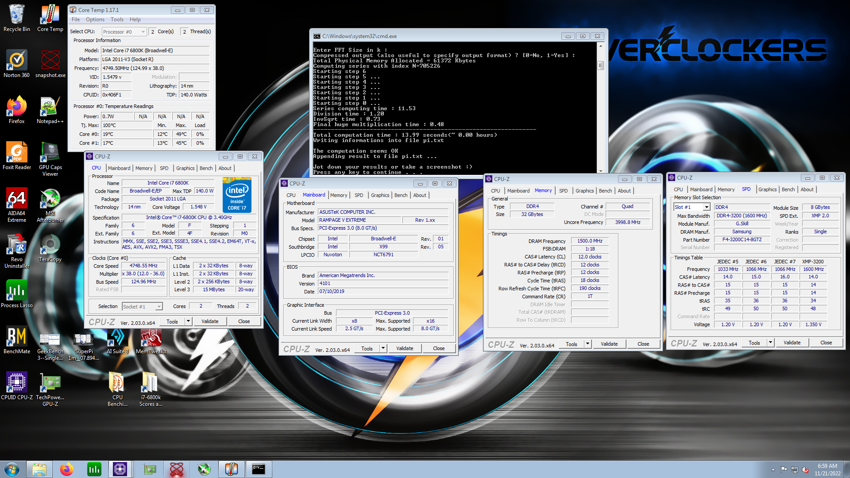Click the MSI Afterburner taskbar icon

(x=204, y=469)
